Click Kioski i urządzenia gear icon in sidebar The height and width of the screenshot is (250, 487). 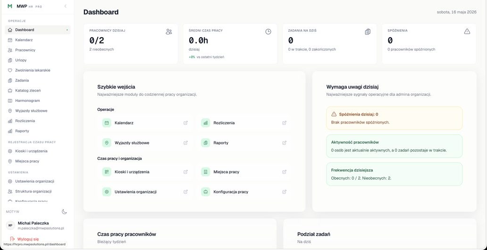click(x=10, y=151)
